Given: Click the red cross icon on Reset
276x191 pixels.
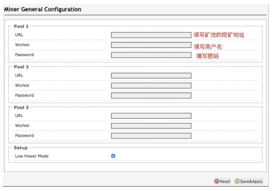Looking at the screenshot, I should pos(217,181).
